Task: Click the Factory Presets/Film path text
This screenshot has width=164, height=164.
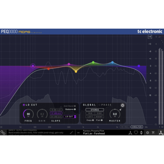Action: tap(94, 131)
